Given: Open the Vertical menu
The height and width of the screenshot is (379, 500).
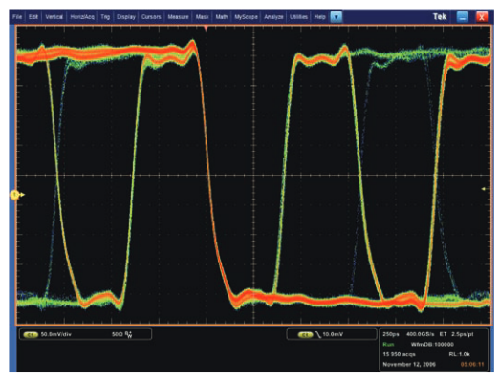Looking at the screenshot, I should point(54,17).
